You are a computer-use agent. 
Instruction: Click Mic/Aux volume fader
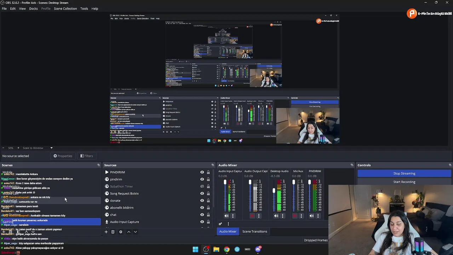(x=293, y=182)
